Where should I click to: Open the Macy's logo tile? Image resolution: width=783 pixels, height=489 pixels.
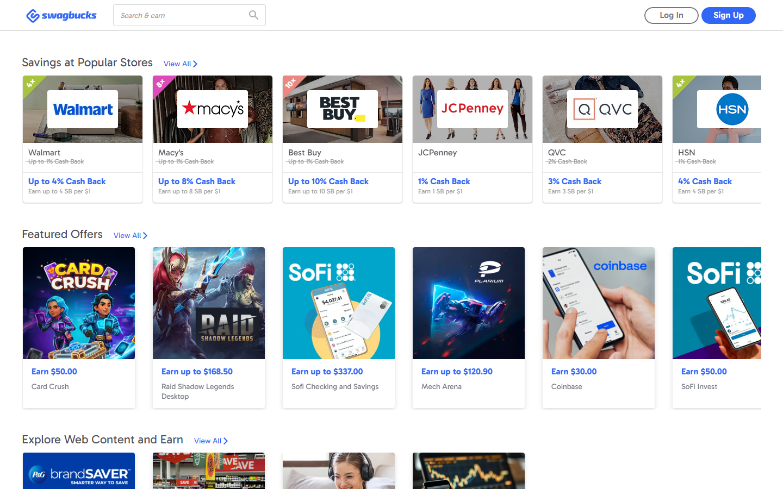213,109
